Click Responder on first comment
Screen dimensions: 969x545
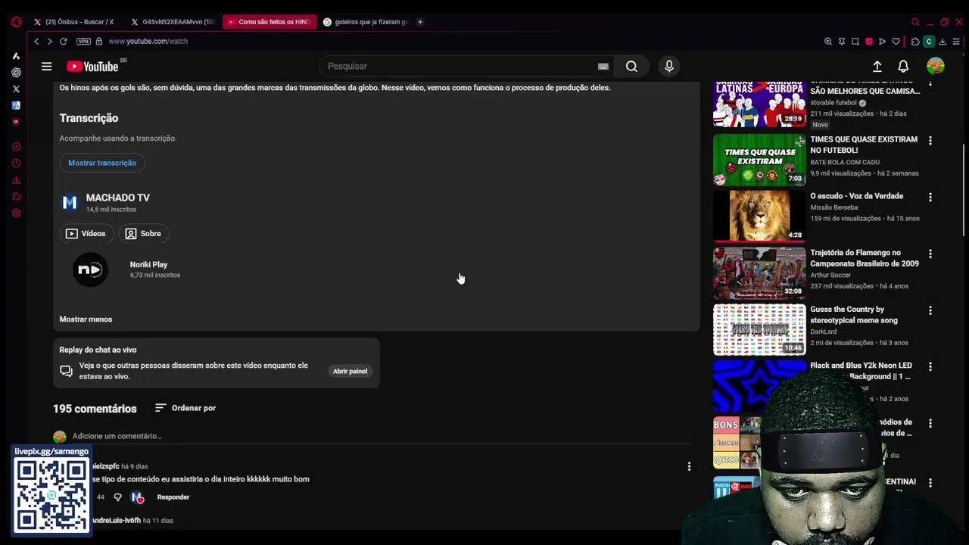point(173,497)
